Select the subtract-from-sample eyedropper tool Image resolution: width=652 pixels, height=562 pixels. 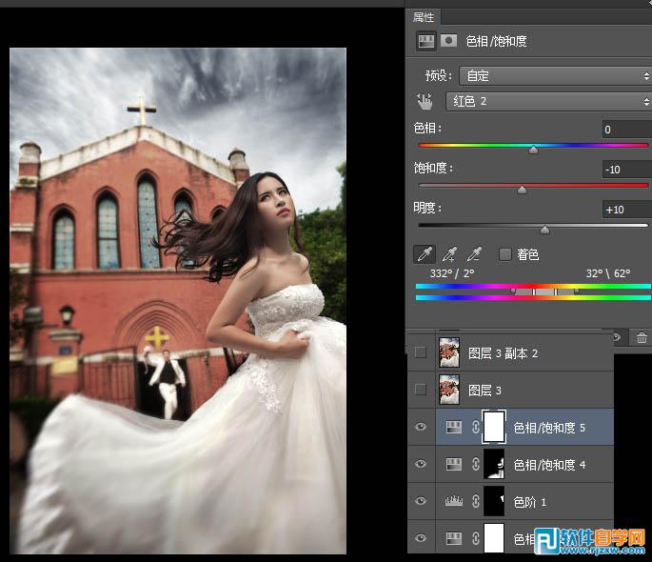474,254
